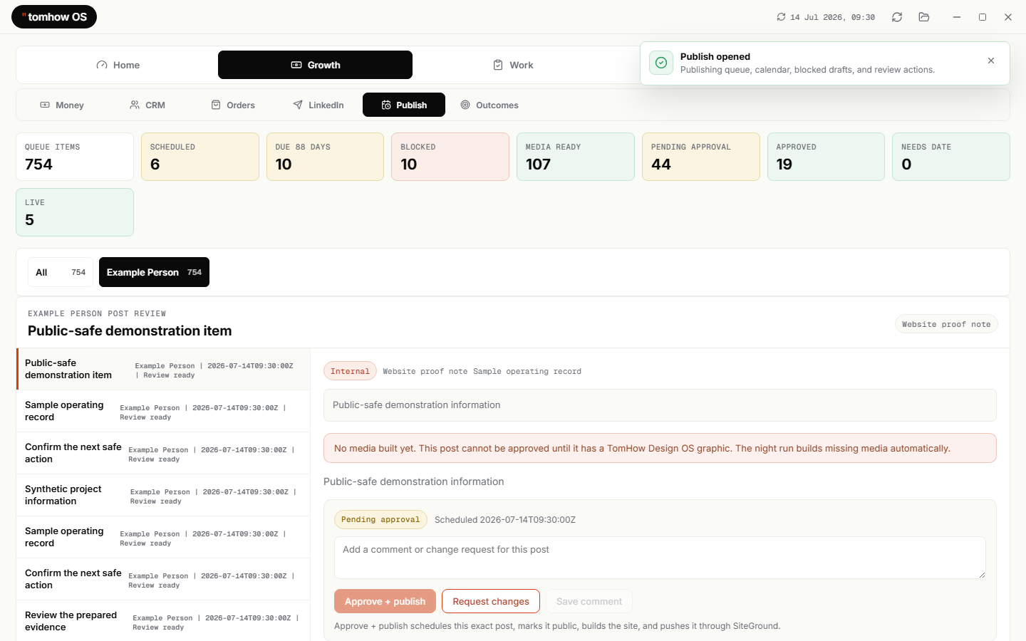The width and height of the screenshot is (1026, 641).
Task: Click the Media Ready 107 card
Action: [576, 157]
